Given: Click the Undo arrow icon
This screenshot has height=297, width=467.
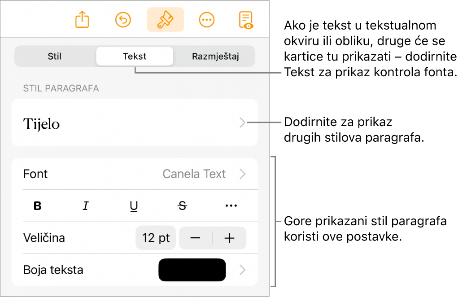Looking at the screenshot, I should tap(123, 20).
